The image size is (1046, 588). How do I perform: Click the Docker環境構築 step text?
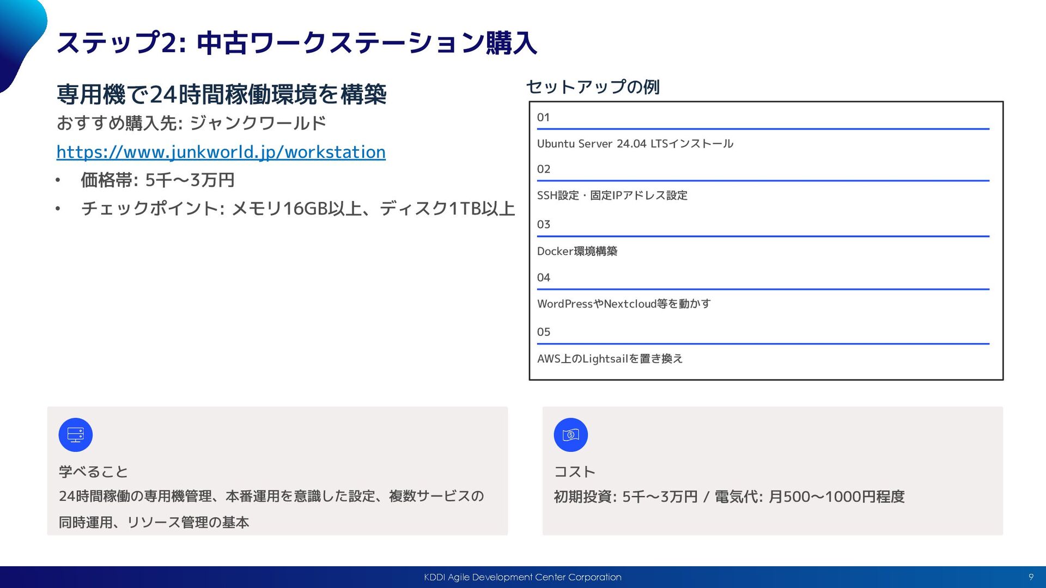[x=577, y=251]
